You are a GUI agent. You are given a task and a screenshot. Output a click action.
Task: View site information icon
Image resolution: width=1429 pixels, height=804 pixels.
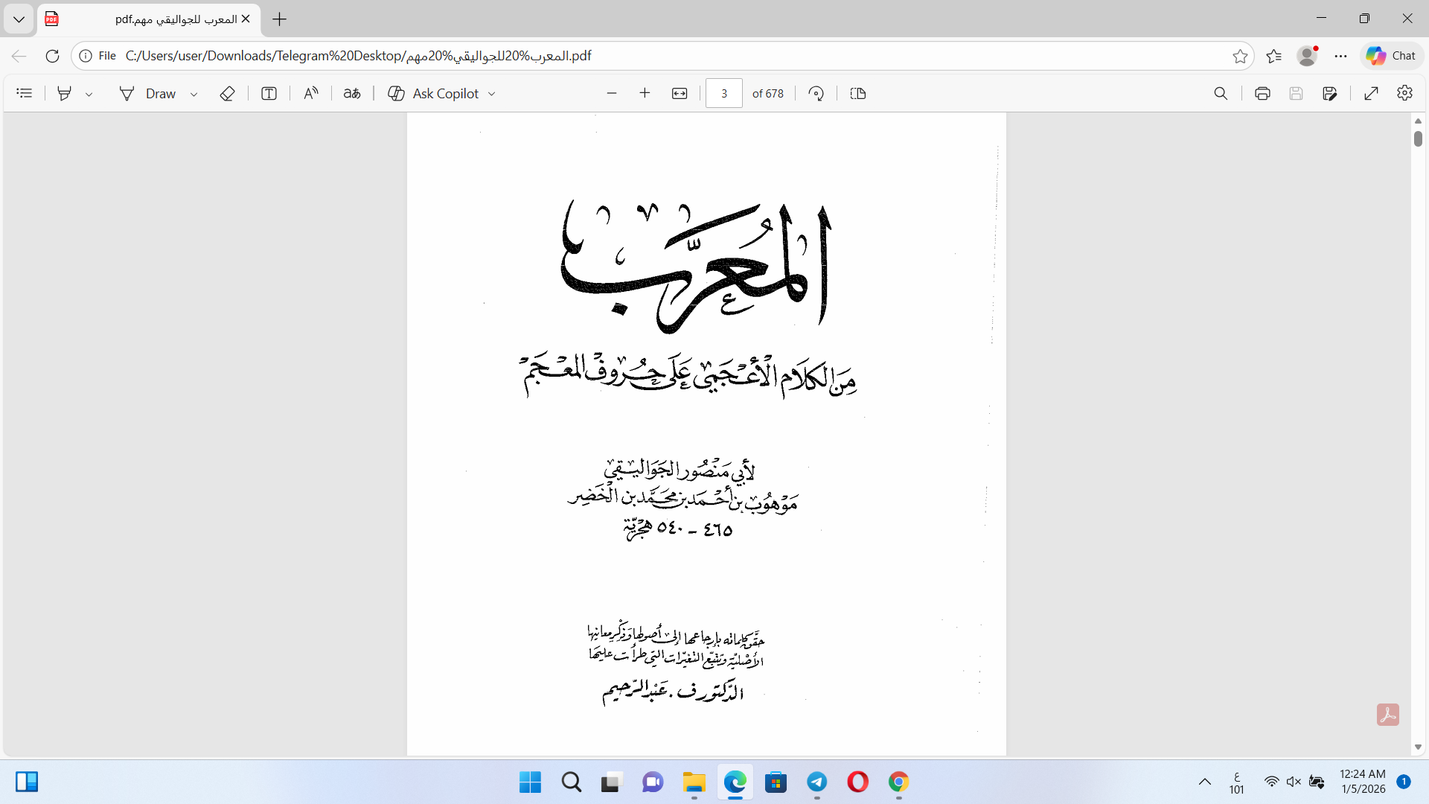pos(86,56)
